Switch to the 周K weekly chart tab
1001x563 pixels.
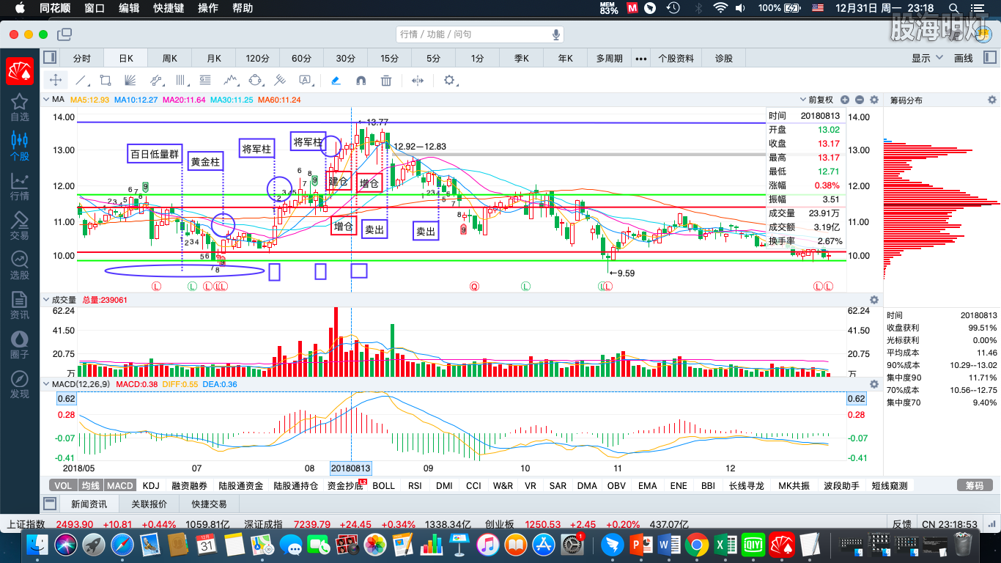pyautogui.click(x=170, y=59)
